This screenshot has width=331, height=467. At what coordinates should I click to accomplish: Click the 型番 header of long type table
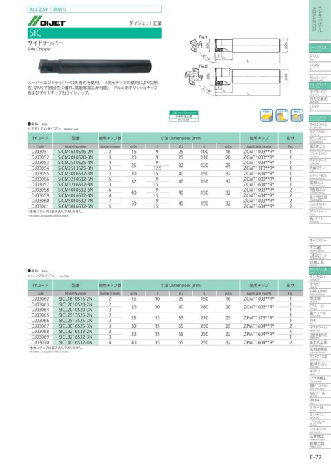point(76,285)
